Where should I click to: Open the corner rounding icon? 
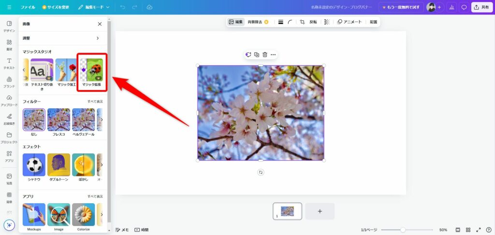coord(290,22)
